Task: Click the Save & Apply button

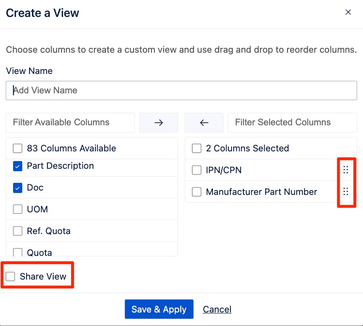Action: click(x=159, y=310)
